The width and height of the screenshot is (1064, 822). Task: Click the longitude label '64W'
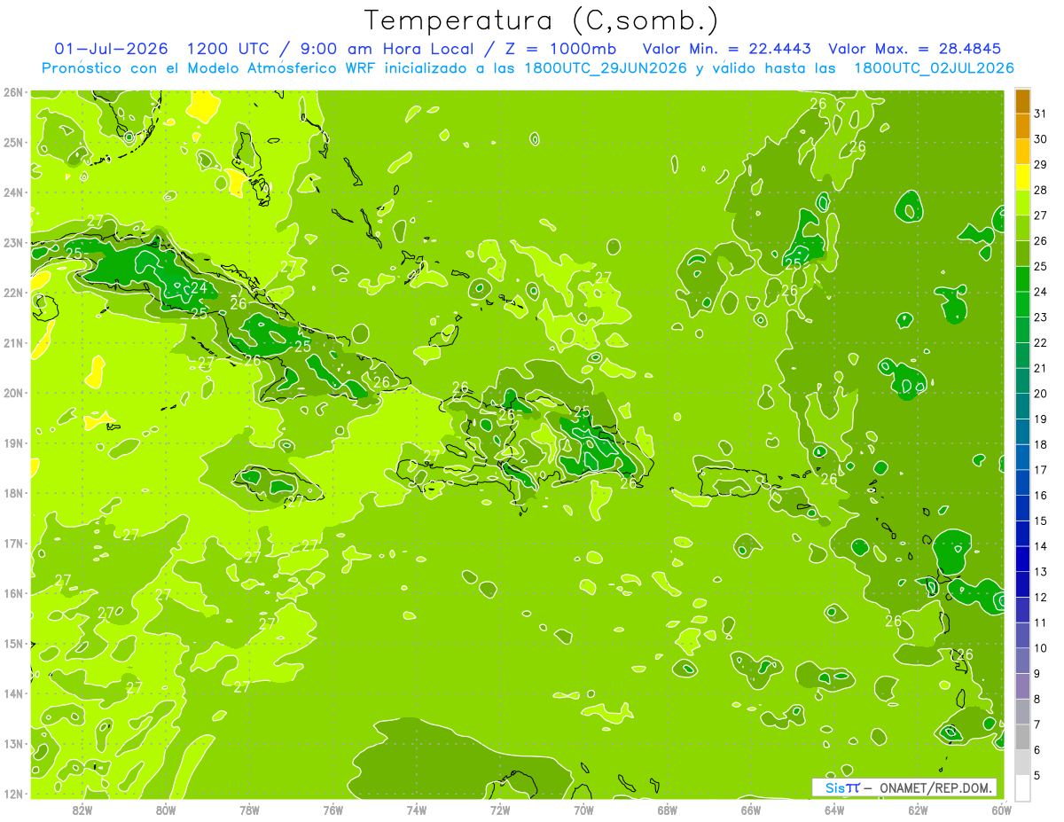834,810
